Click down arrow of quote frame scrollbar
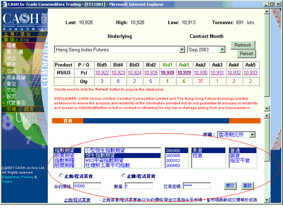This screenshot has width=283, height=221. [267, 108]
